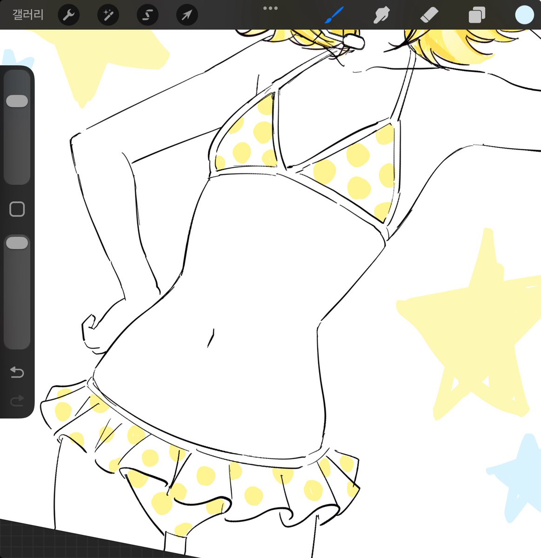This screenshot has width=541, height=558.
Task: Open the light blue color picker
Action: [x=525, y=15]
